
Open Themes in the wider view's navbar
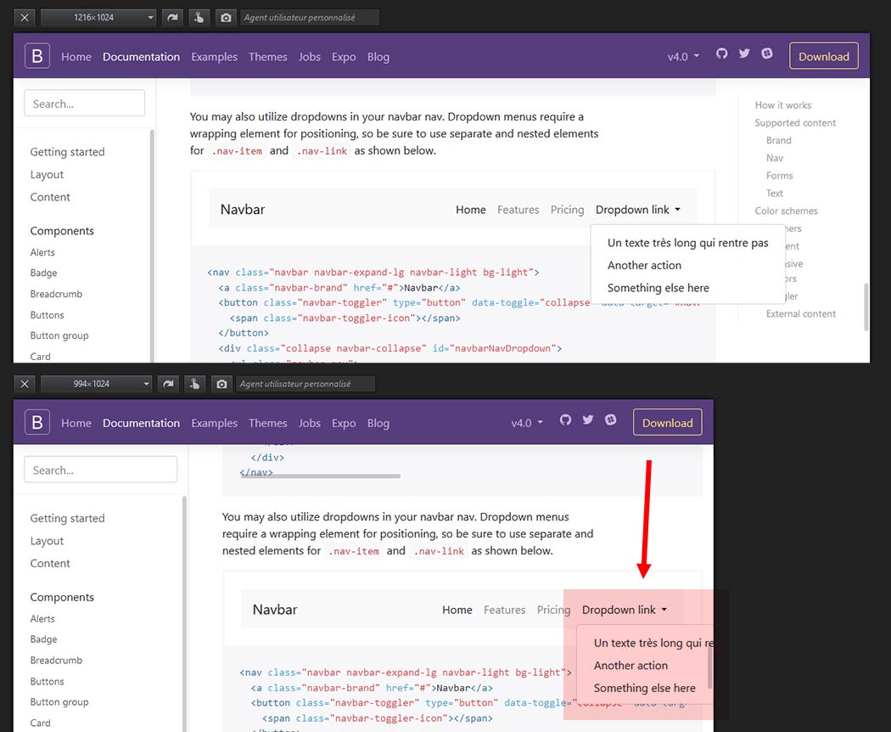(x=267, y=57)
